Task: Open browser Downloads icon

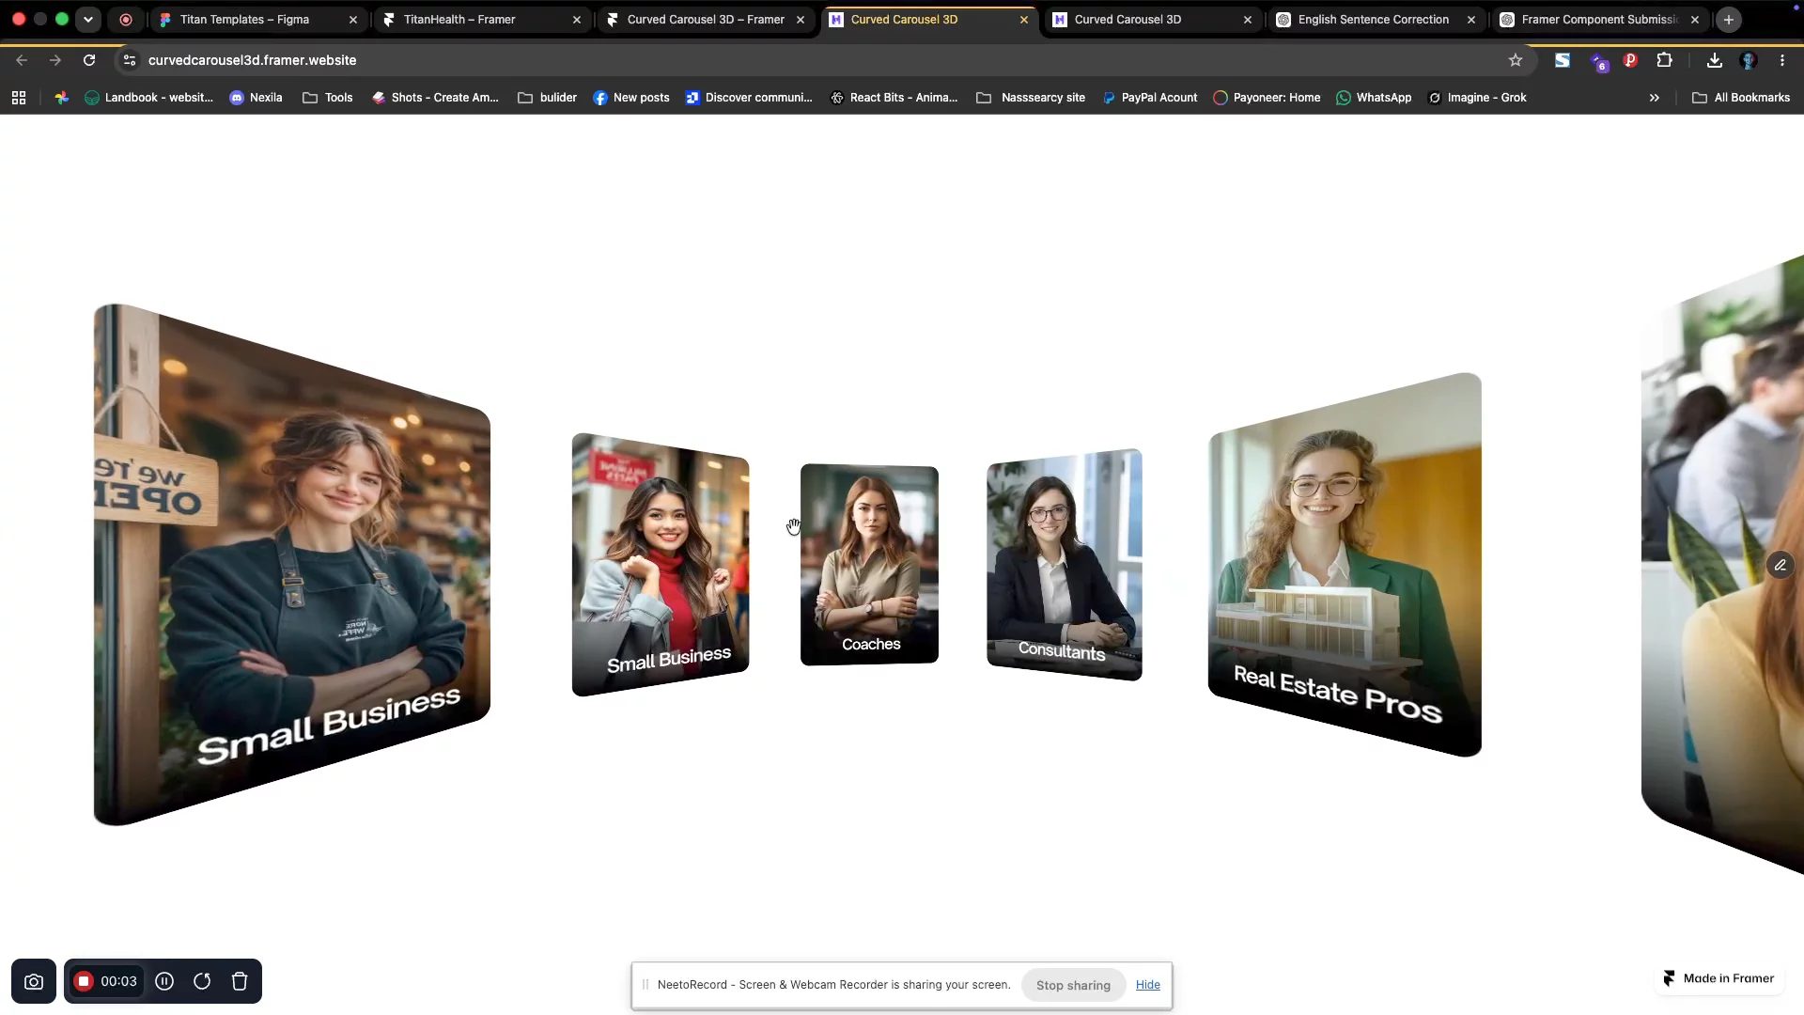Action: [x=1715, y=60]
